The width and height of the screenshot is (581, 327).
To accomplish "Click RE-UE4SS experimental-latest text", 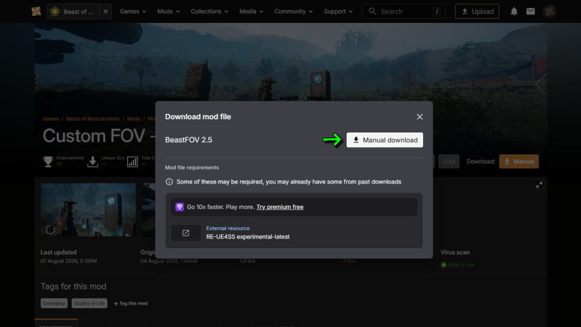I will click(x=248, y=237).
